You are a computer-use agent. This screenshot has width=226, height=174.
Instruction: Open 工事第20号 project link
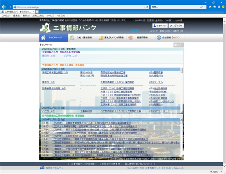[86, 111]
